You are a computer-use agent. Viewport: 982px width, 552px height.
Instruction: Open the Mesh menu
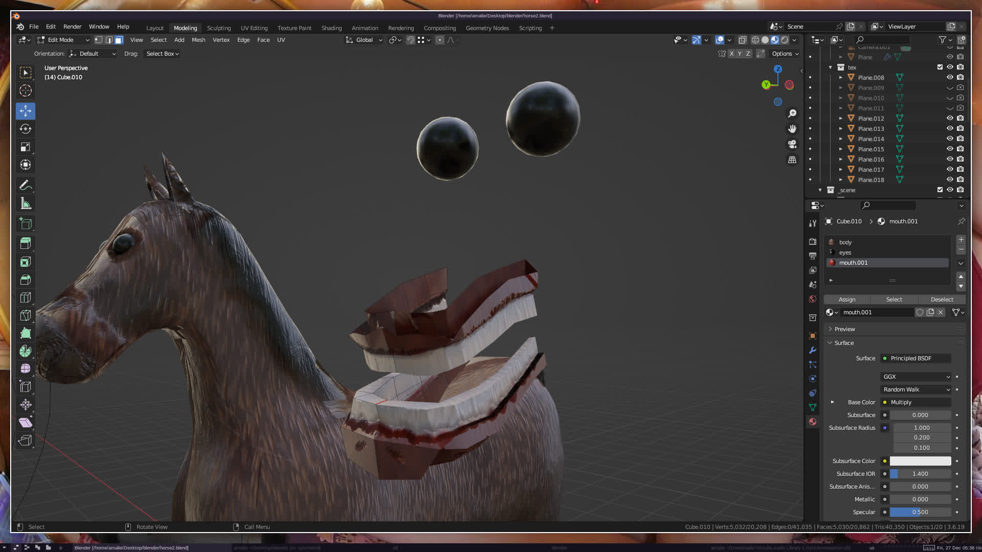pyautogui.click(x=198, y=40)
